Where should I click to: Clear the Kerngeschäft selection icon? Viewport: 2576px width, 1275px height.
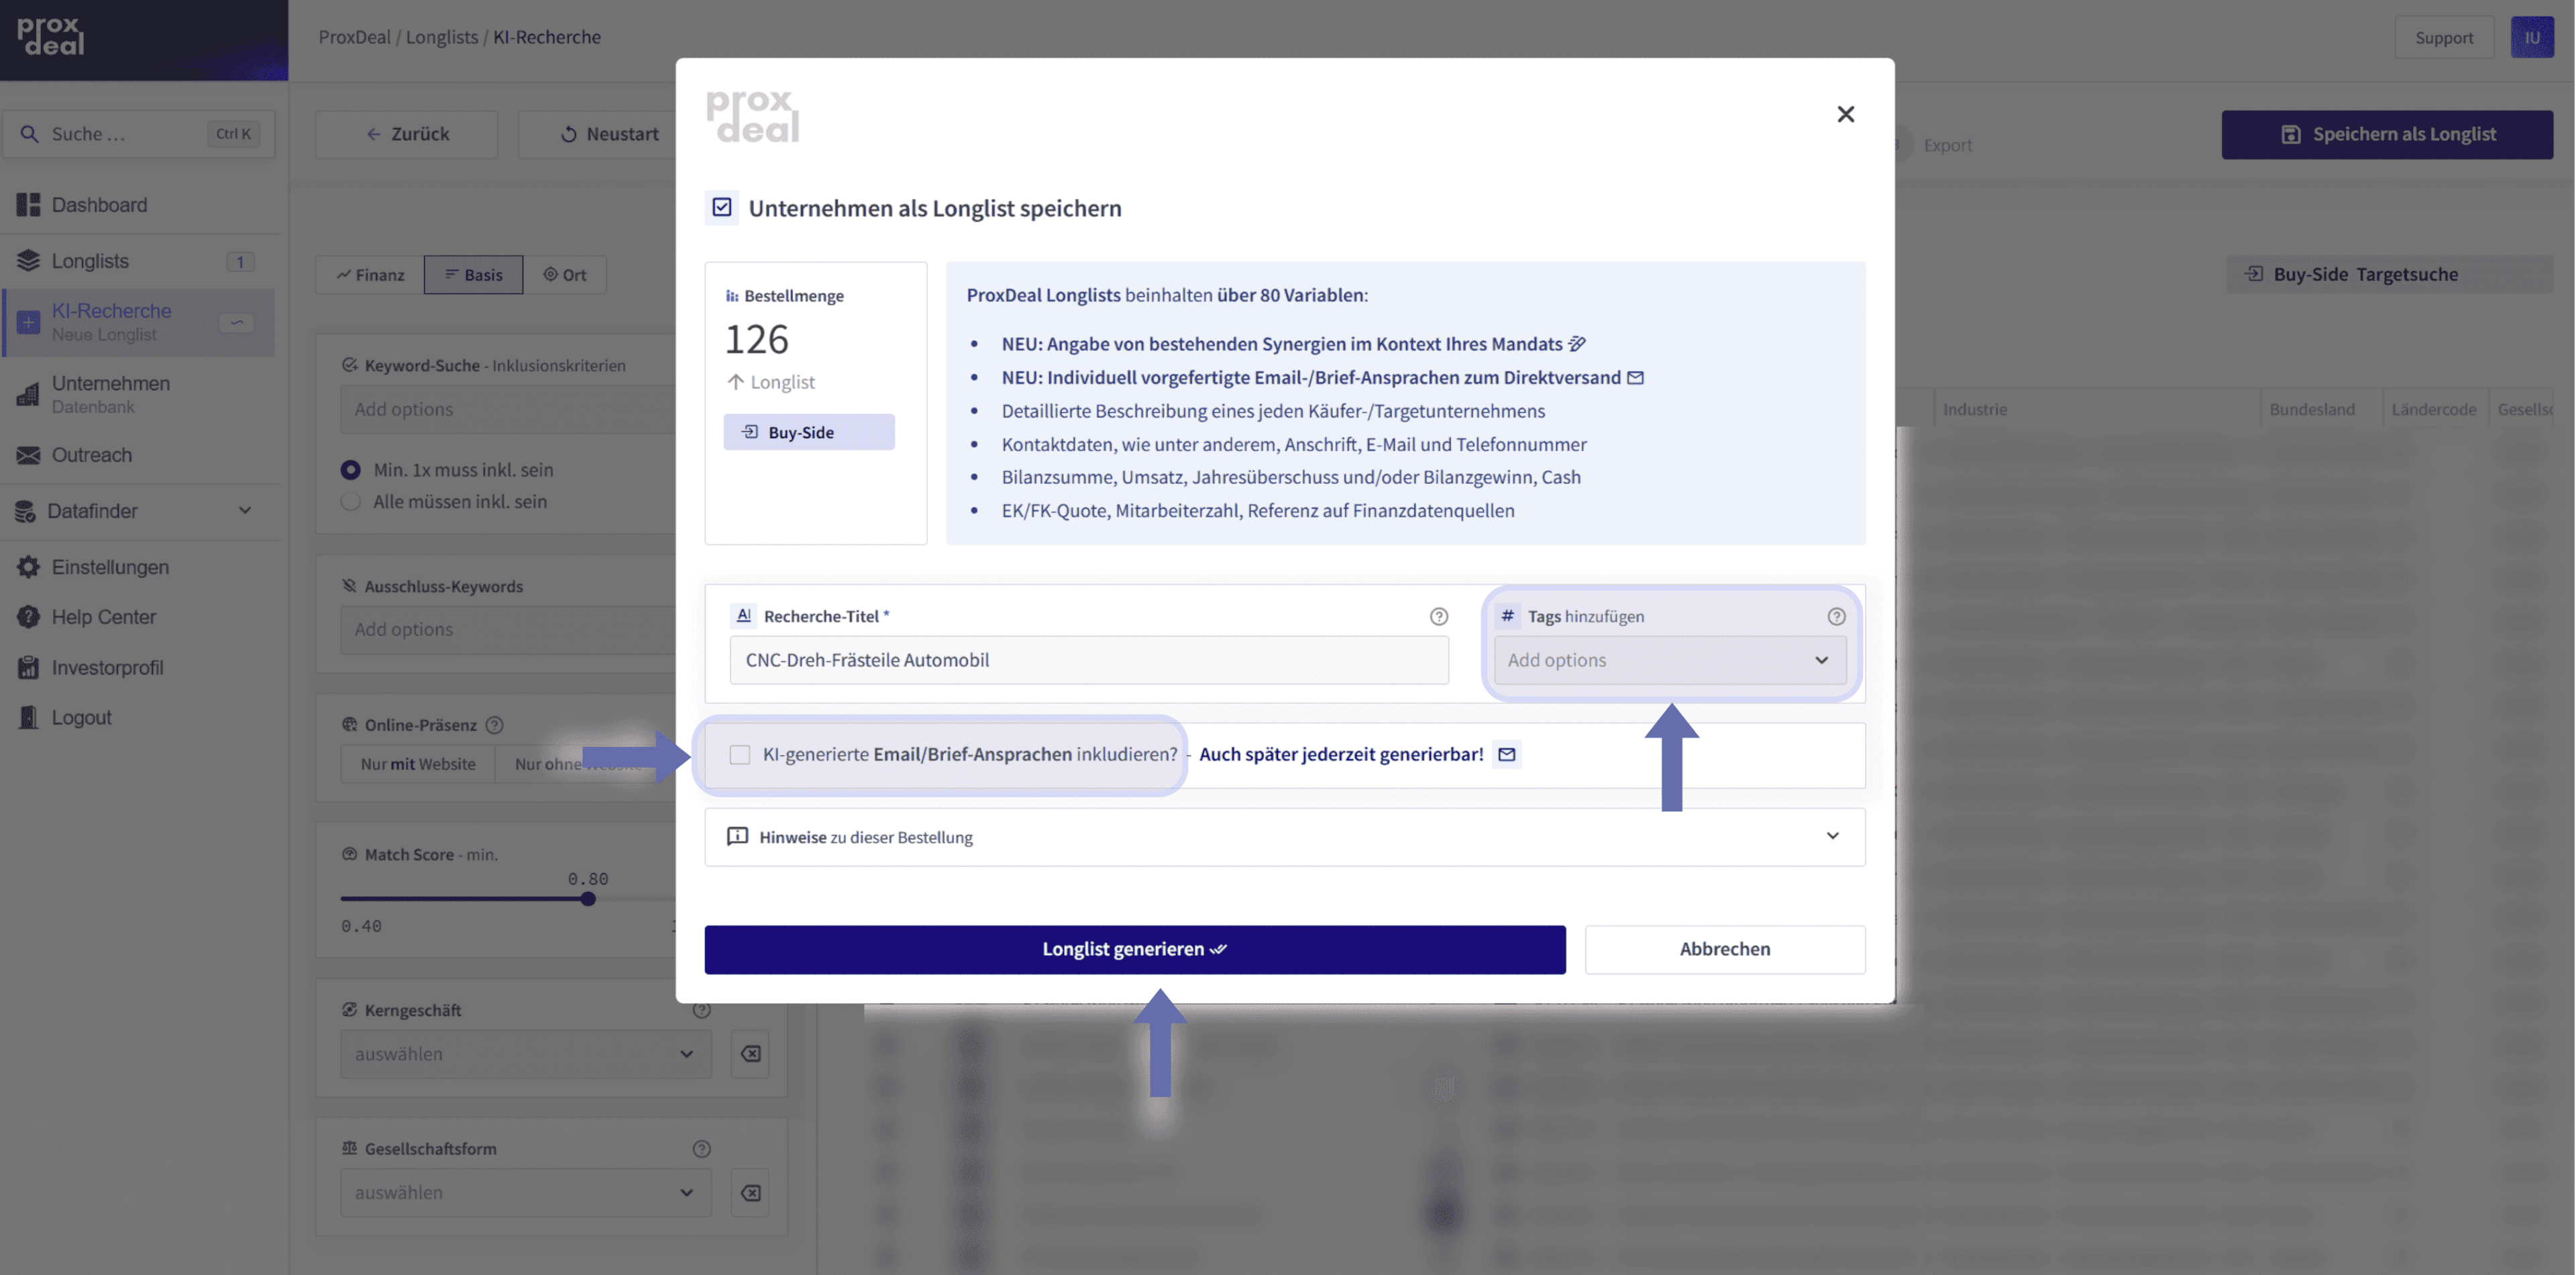point(750,1053)
